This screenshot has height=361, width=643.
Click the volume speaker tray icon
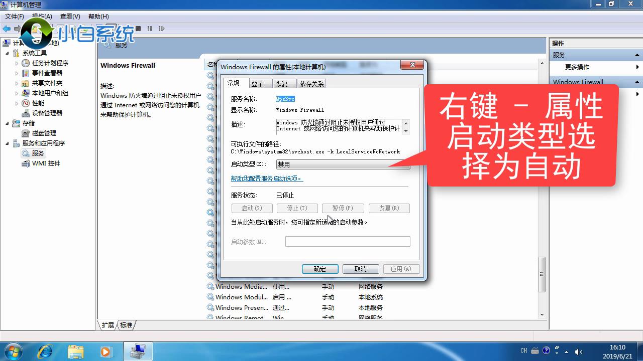(578, 351)
